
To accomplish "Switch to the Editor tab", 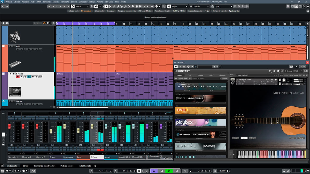I will click(x=25, y=166).
